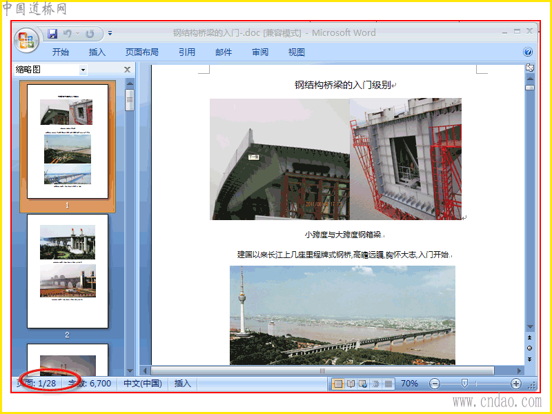552x414 pixels.
Task: Click the horizontal scrollbar handle
Action: click(x=322, y=371)
